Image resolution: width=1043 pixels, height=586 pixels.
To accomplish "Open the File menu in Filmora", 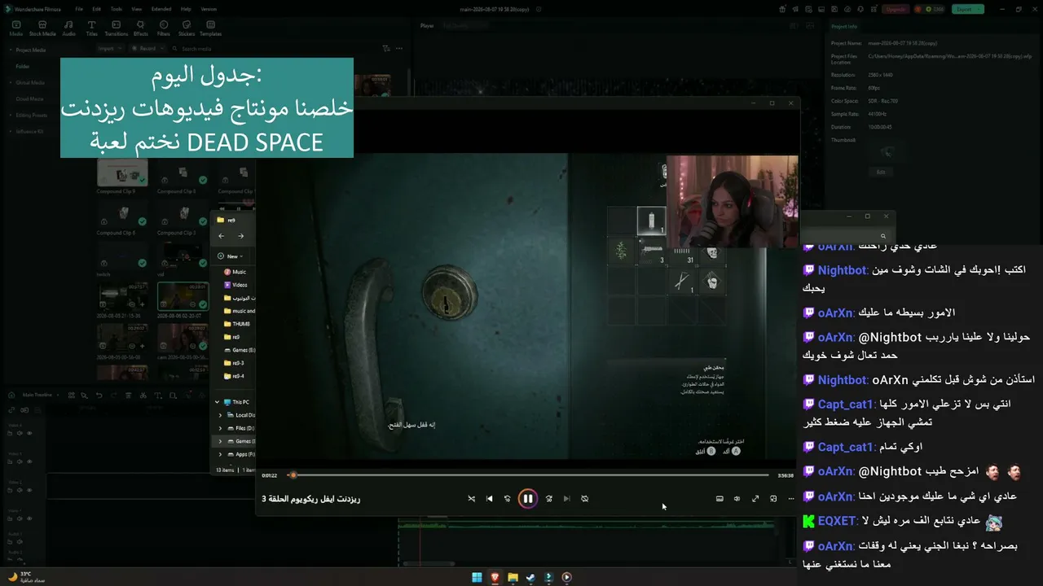I will [79, 9].
